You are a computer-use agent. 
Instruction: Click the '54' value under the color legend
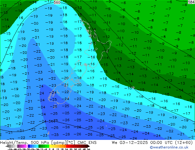point(89,149)
